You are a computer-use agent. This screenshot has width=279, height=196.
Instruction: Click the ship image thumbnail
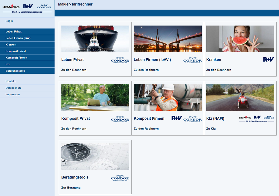tap(95, 39)
